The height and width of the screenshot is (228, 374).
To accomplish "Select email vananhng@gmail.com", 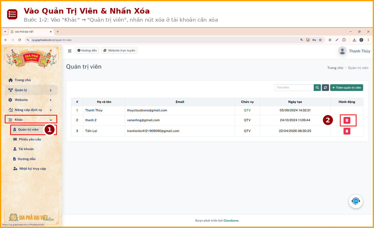I will [x=143, y=120].
